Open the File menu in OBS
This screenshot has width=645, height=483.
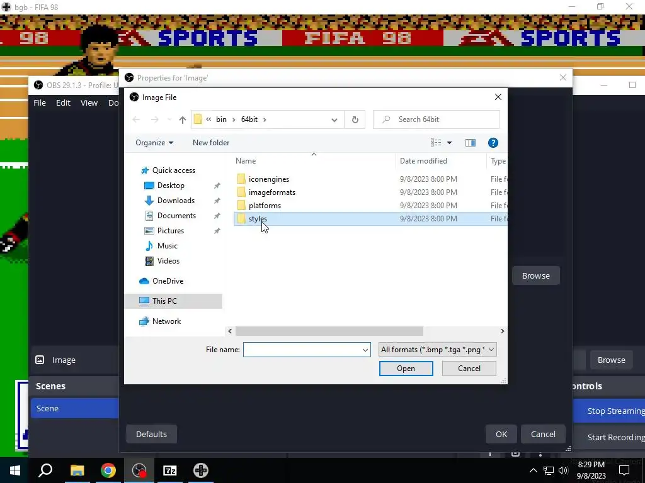coord(40,103)
